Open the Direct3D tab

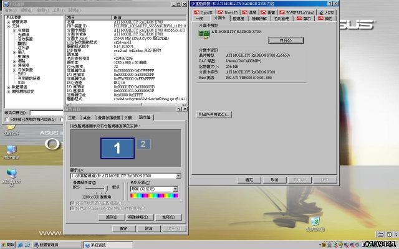228,12
